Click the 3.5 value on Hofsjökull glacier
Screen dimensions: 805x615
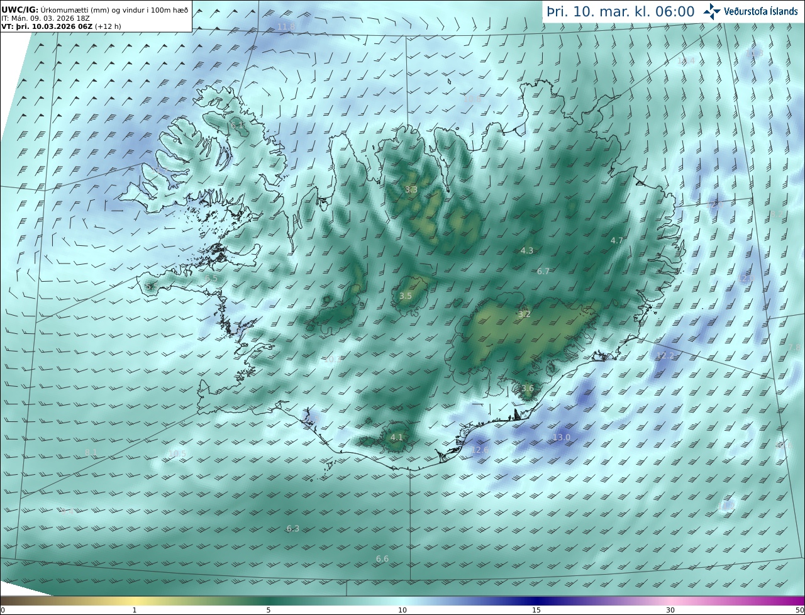point(406,296)
